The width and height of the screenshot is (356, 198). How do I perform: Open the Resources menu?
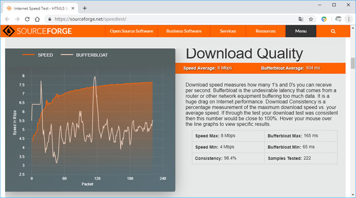[265, 31]
